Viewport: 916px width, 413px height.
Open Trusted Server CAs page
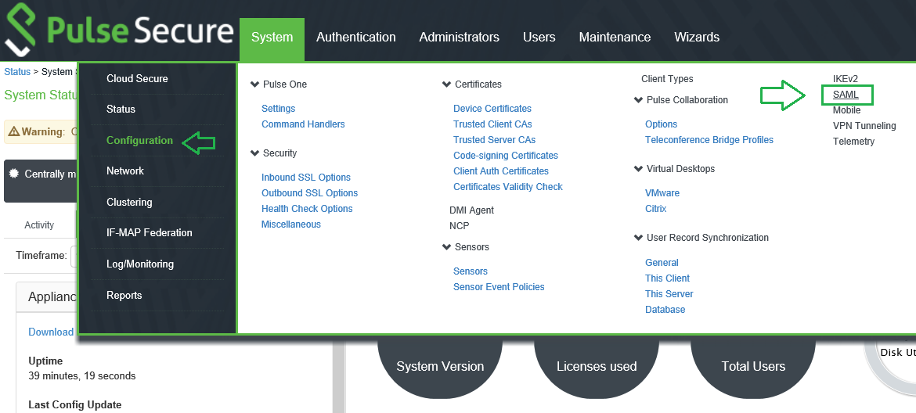pos(494,140)
